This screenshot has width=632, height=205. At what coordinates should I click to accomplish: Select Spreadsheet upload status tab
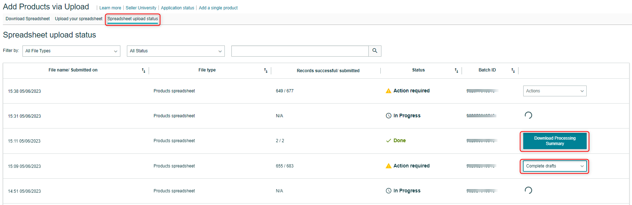133,19
